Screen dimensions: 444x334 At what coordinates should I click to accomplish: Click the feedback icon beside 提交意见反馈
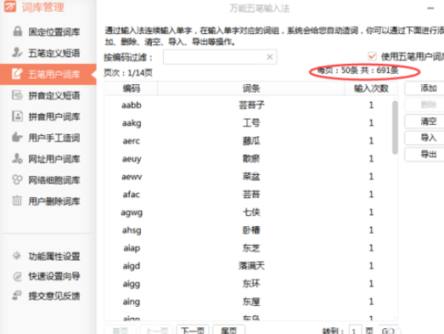point(17,296)
